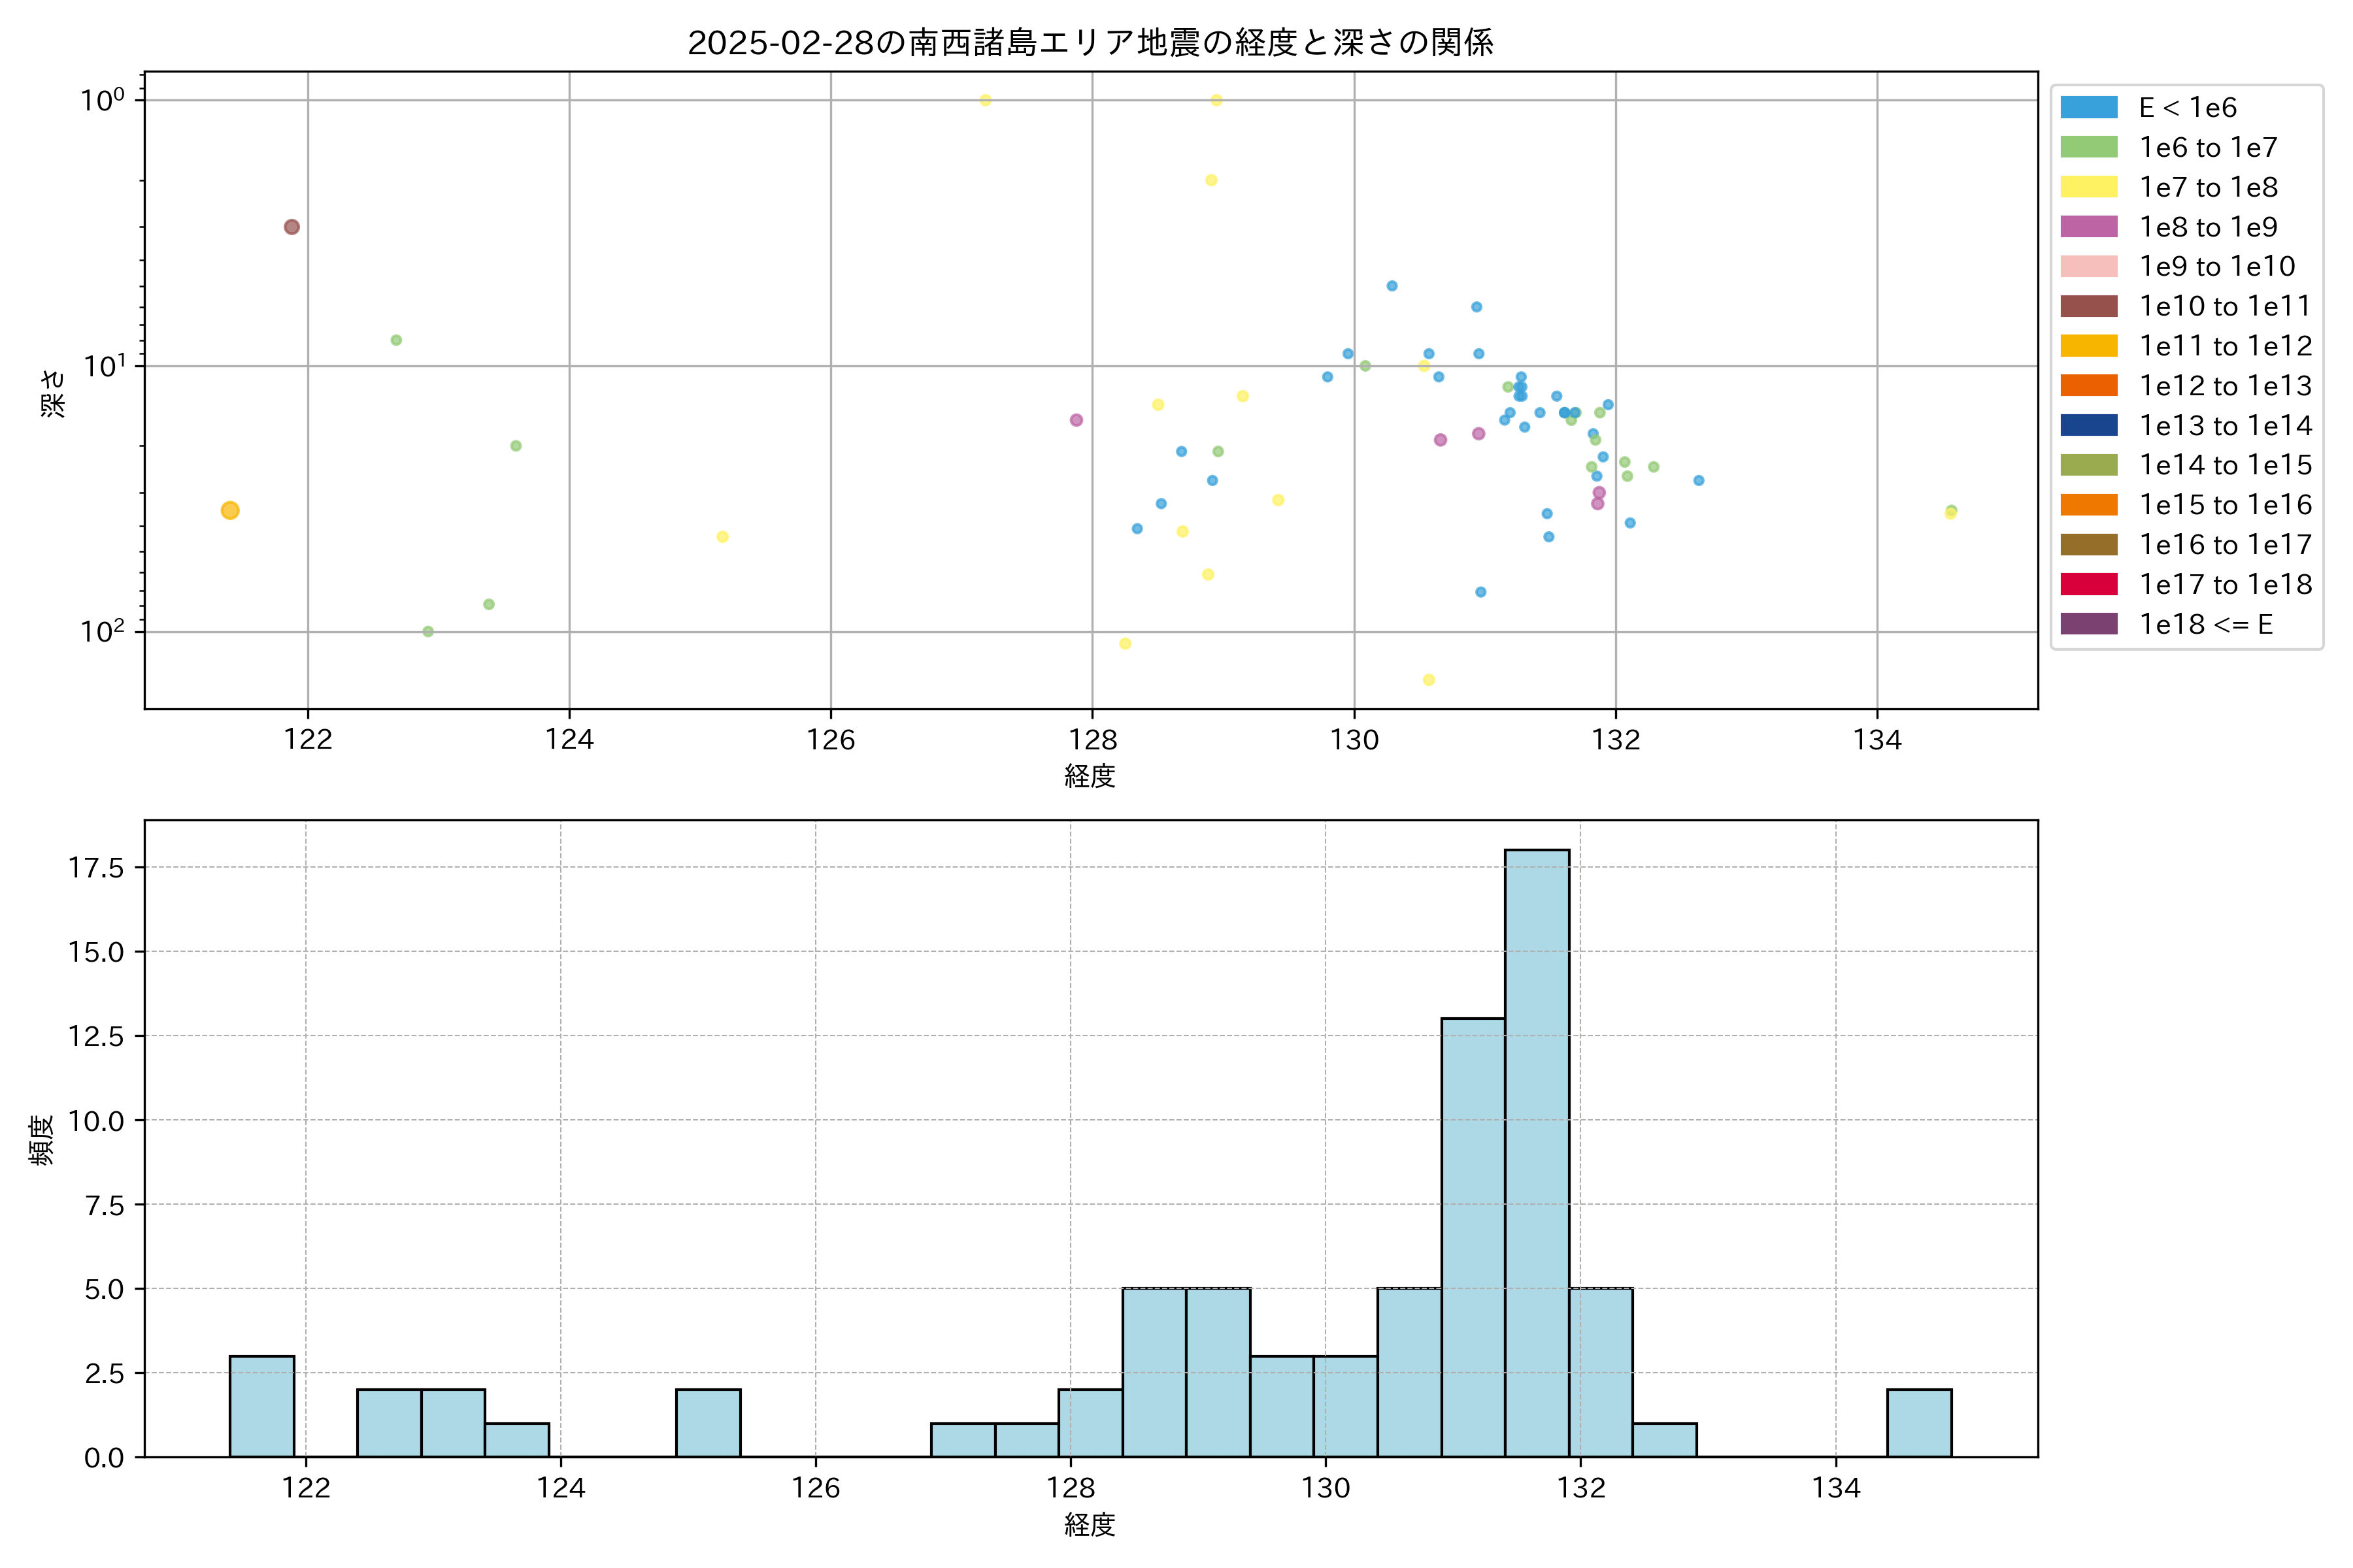2353x1568 pixels.
Task: Click the 頻度 y-axis label
Action: 42,1140
